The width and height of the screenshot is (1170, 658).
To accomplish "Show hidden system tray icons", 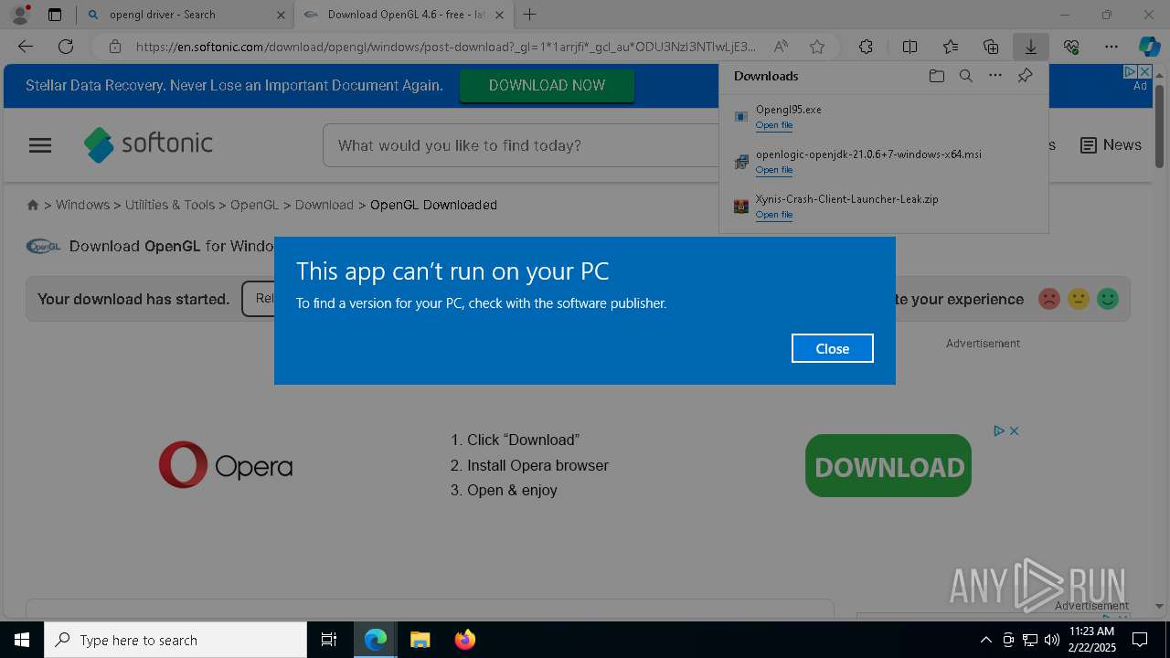I will [x=985, y=640].
